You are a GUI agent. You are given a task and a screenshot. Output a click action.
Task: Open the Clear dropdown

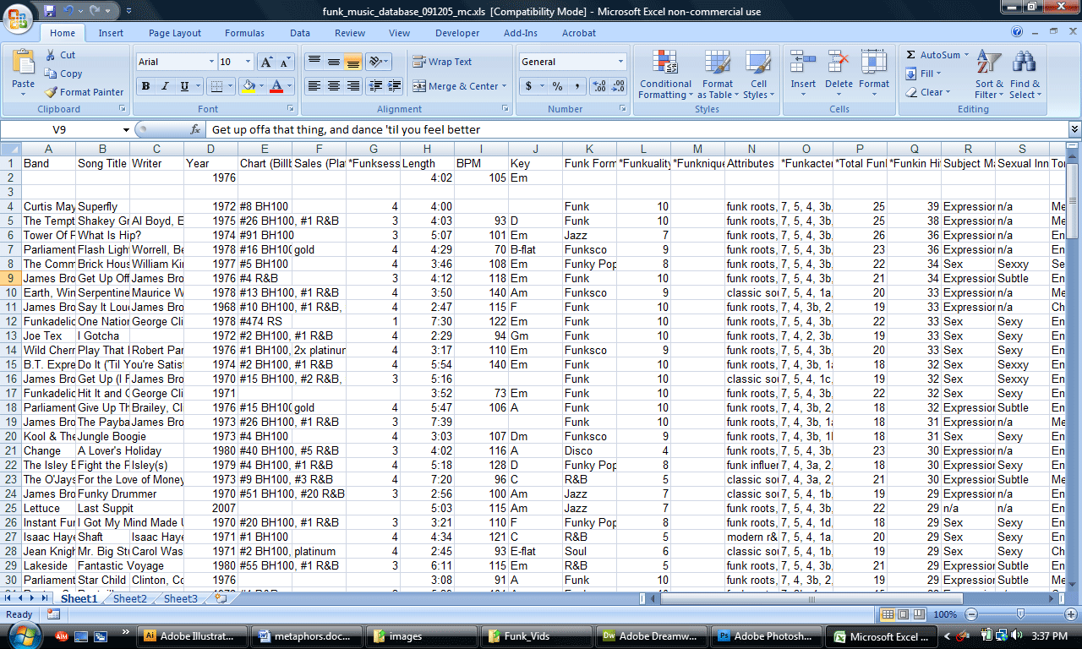coord(928,92)
